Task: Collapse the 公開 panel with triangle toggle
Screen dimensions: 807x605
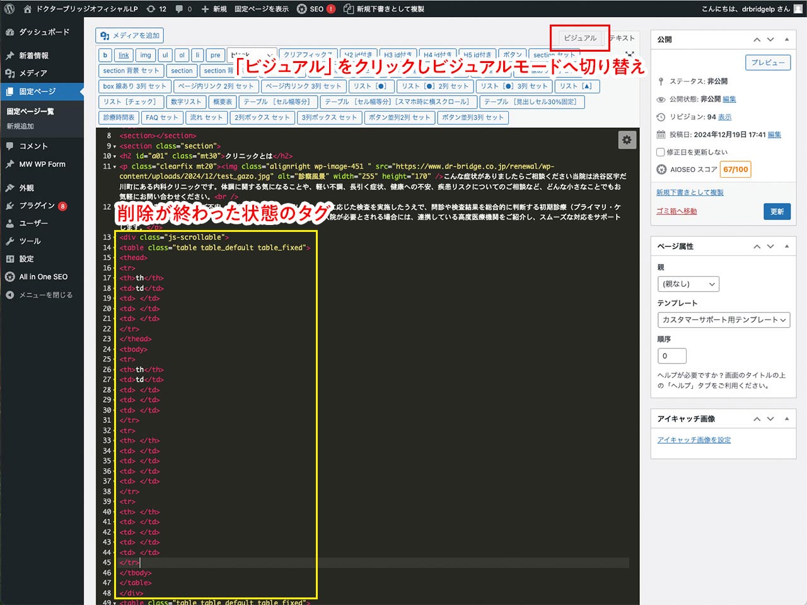Action: click(x=787, y=39)
